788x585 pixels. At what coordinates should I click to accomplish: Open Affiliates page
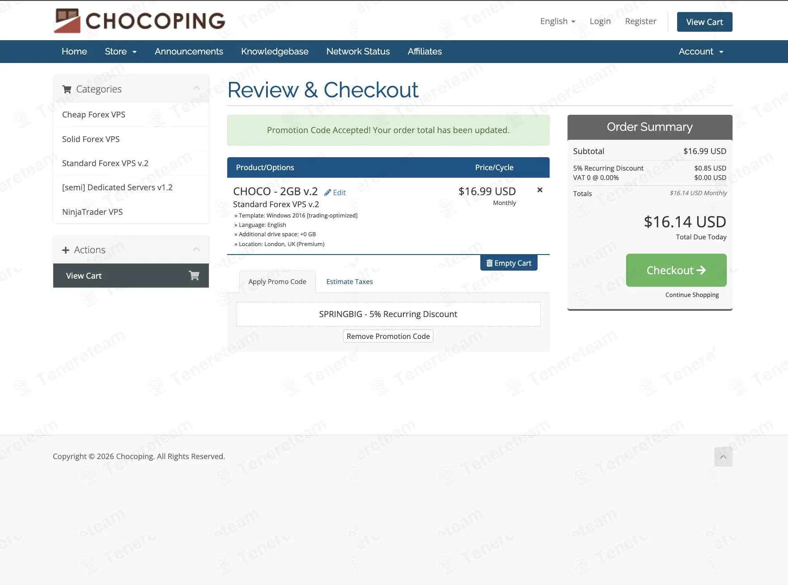tap(424, 51)
